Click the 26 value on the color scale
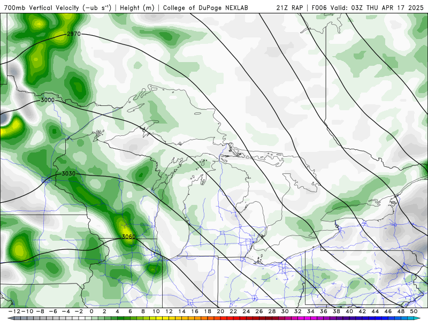The width and height of the screenshot is (428, 321). point(259,311)
